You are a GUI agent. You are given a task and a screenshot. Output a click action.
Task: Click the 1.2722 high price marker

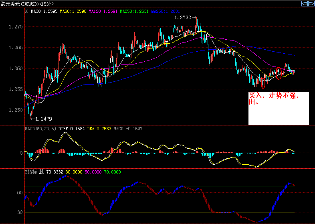[185, 18]
